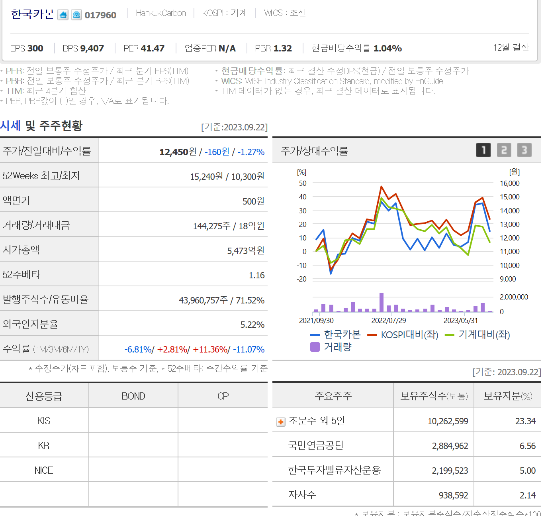
Task: Click the 1M return -6.81% value
Action: [x=138, y=350]
